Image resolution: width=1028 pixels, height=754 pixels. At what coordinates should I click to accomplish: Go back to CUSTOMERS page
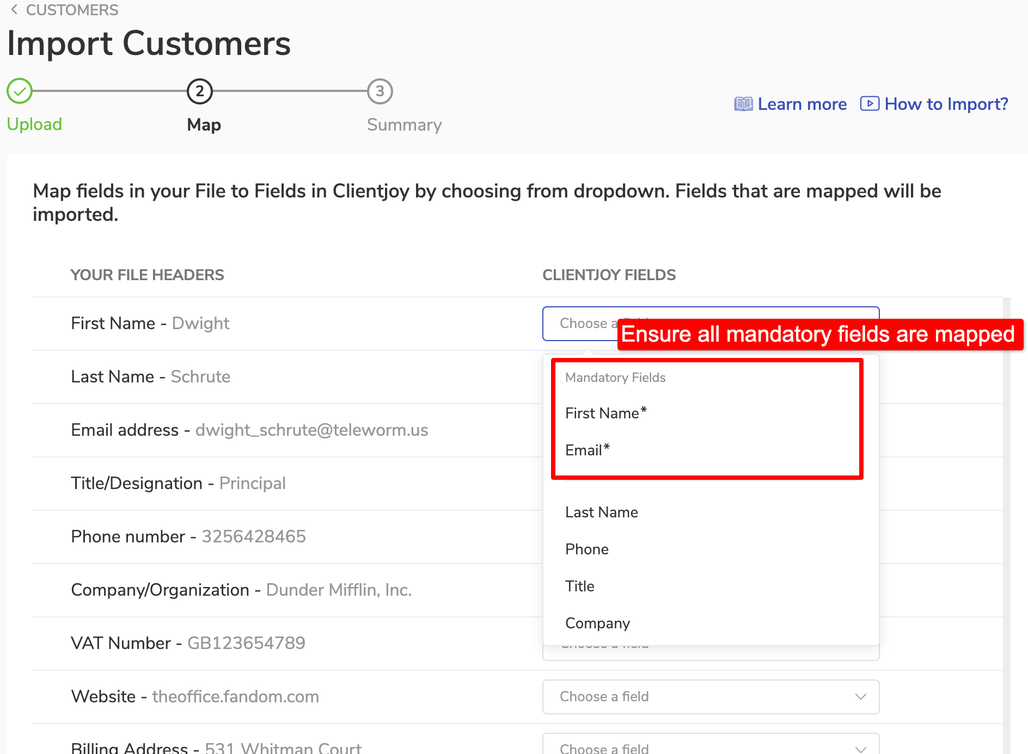[72, 10]
